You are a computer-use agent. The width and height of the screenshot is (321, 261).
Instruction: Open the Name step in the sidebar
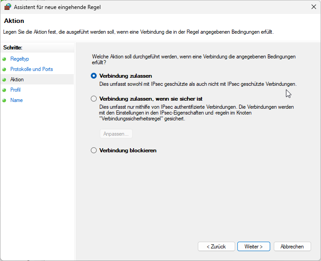tap(17, 100)
